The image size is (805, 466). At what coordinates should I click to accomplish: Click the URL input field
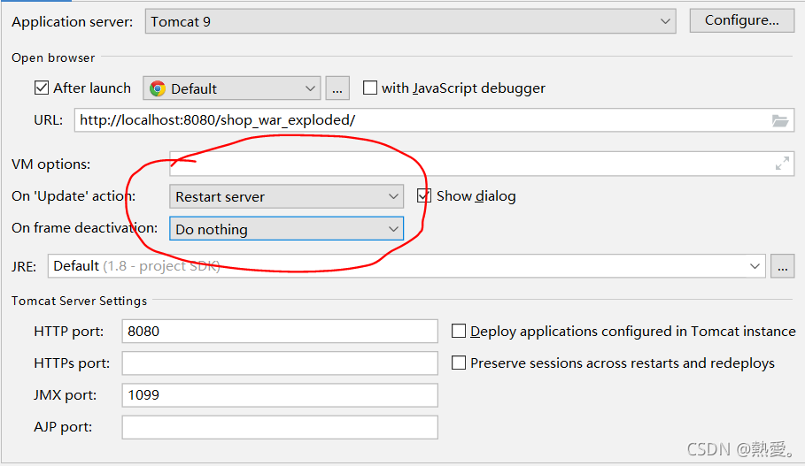pyautogui.click(x=416, y=120)
